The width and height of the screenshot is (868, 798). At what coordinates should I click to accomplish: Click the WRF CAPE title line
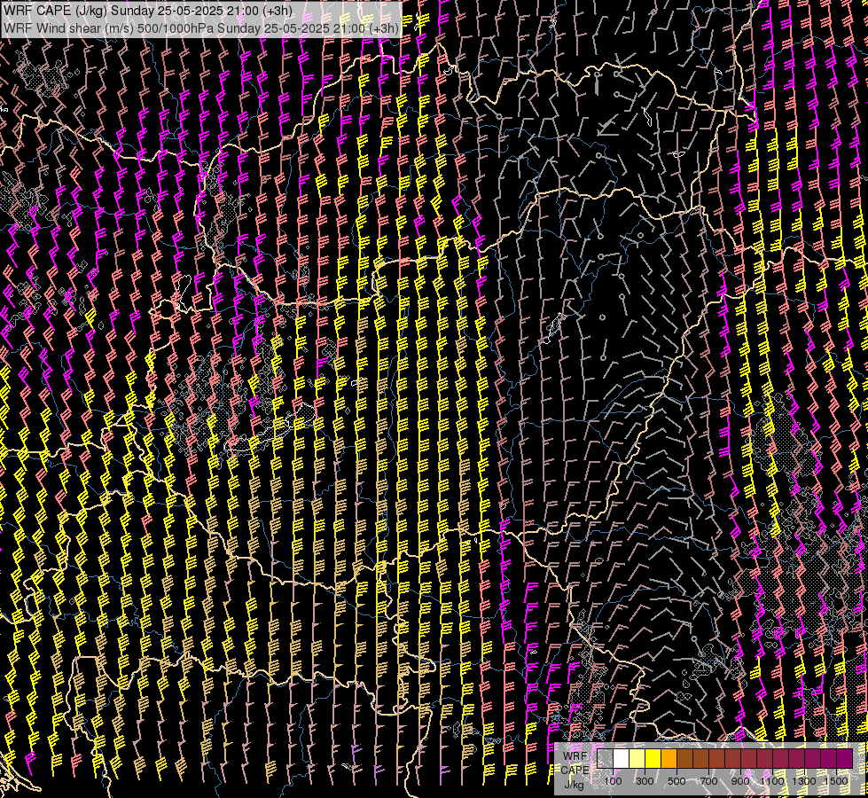148,10
